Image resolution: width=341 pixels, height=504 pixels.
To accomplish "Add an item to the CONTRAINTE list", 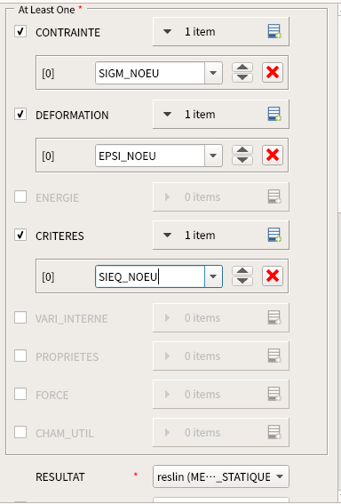I will [274, 31].
